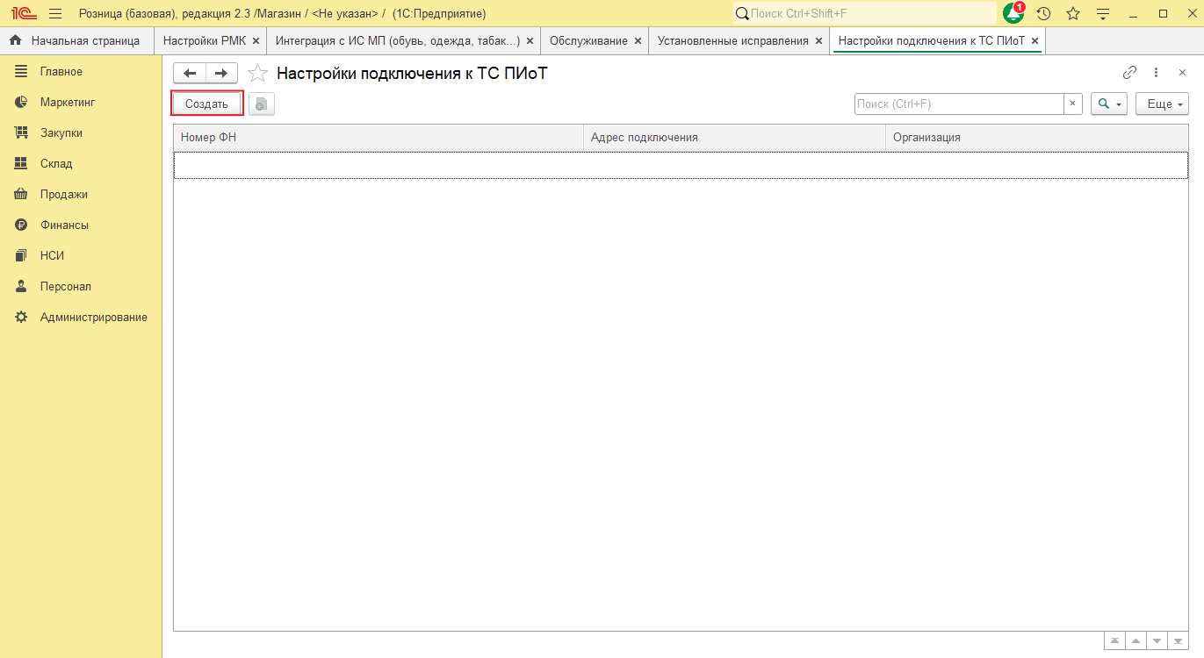
Task: Switch to Установленные исправления tab
Action: pyautogui.click(x=732, y=40)
